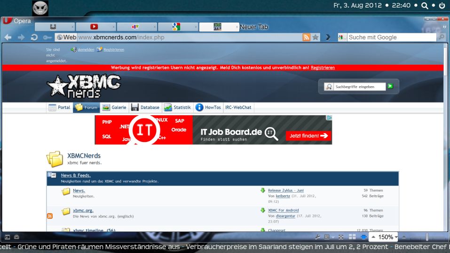Open the closed tabs trash icon
Image resolution: width=450 pixels, height=253 pixels.
click(444, 27)
